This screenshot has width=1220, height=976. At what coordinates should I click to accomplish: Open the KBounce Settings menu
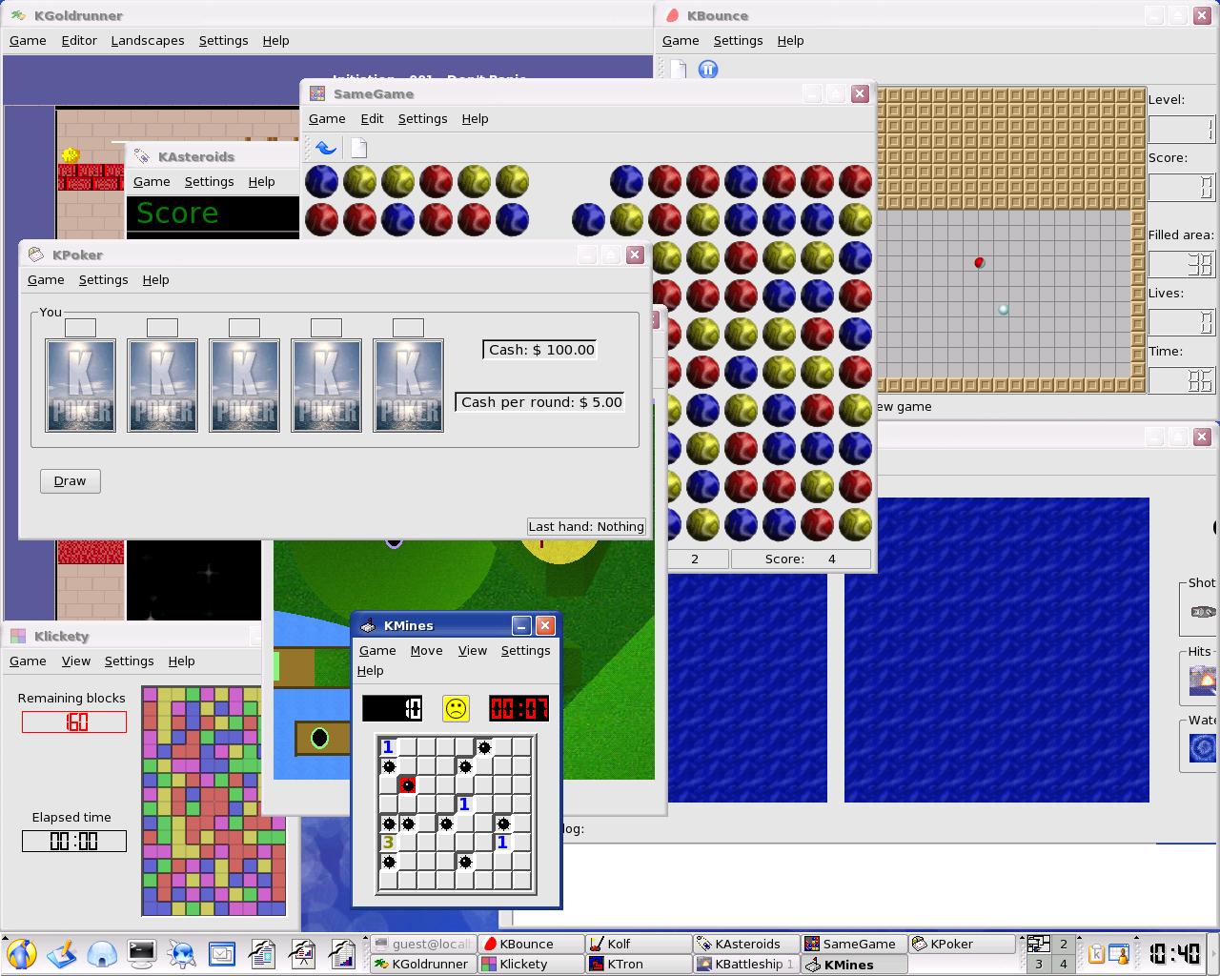(x=738, y=41)
